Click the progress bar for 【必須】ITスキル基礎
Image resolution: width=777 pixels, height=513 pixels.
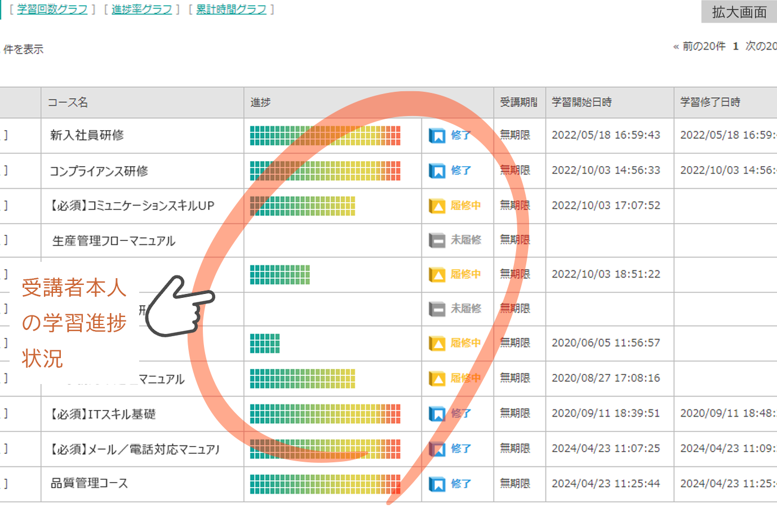[x=325, y=414]
